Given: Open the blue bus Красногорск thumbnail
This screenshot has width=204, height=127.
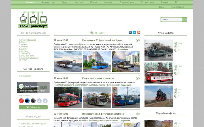Looking at the screenshot, I should click(97, 62).
